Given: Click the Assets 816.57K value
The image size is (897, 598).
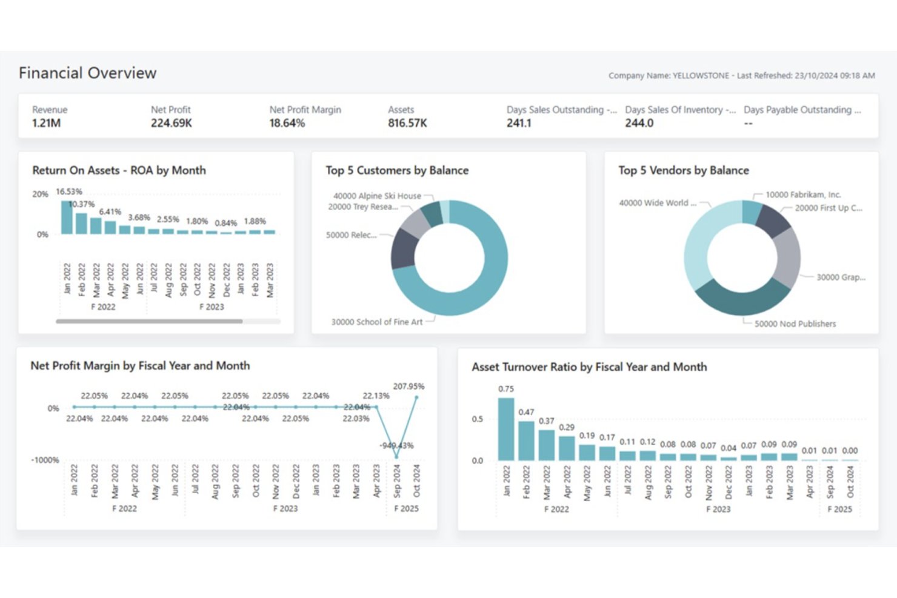Looking at the screenshot, I should [407, 123].
